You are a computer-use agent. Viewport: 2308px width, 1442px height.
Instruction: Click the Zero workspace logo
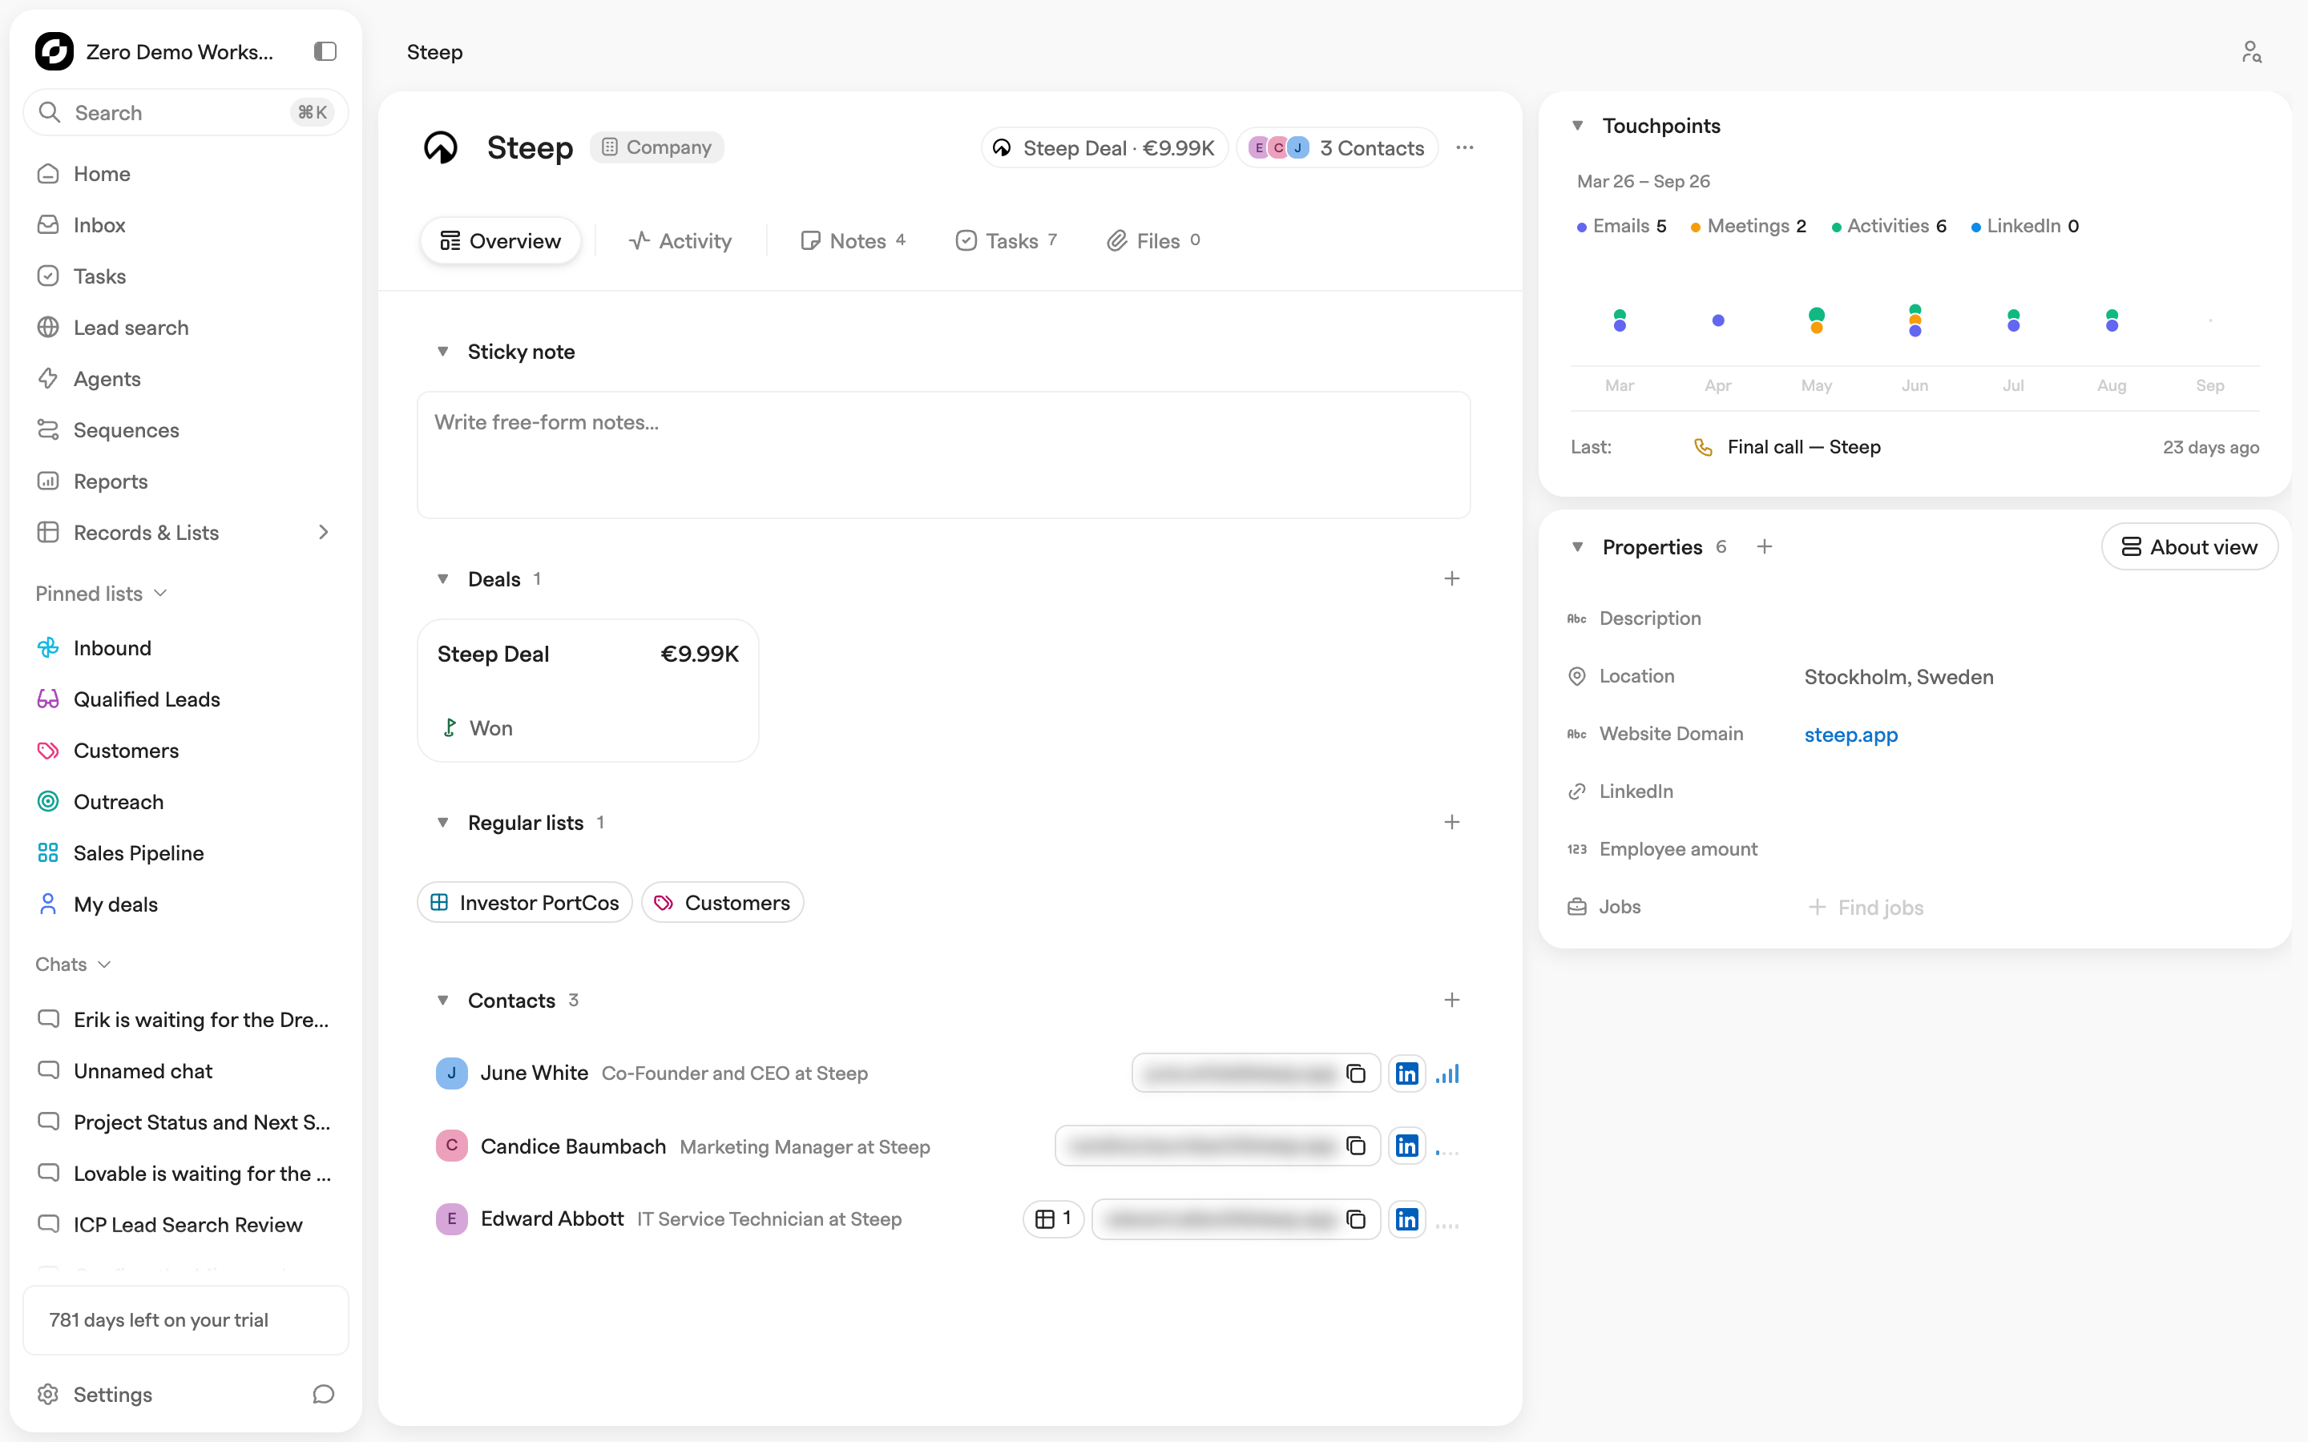point(54,51)
